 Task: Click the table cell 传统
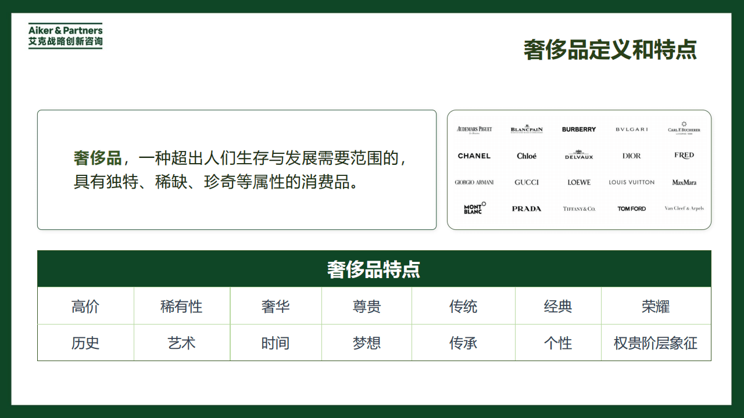pyautogui.click(x=463, y=307)
